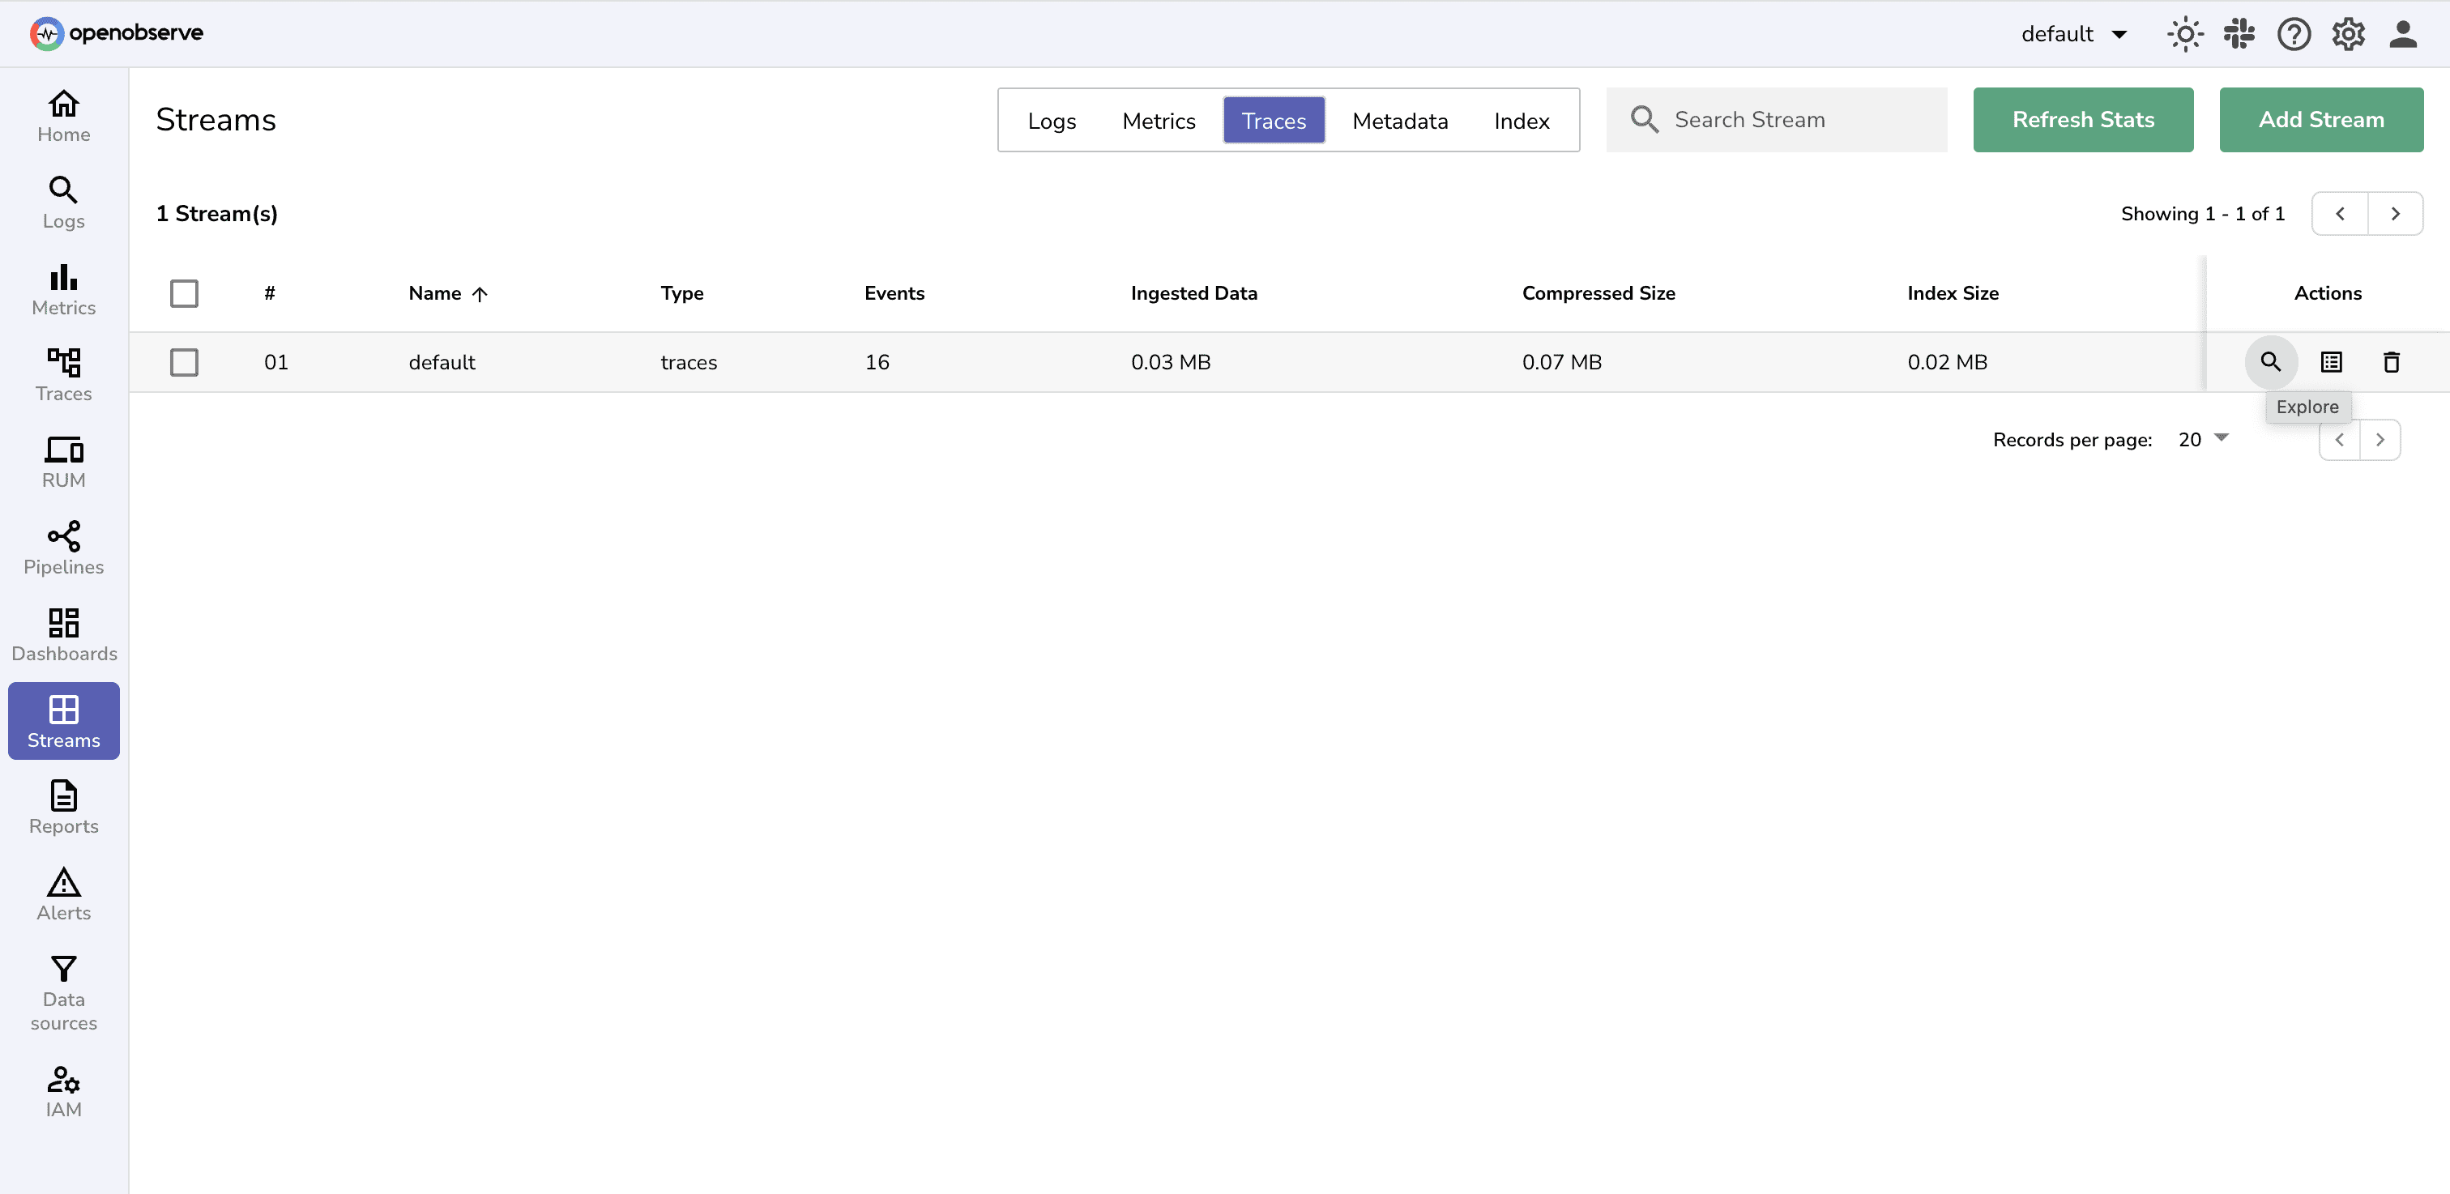This screenshot has width=2450, height=1194.
Task: Open the default organization dropdown
Action: pyautogui.click(x=2074, y=33)
